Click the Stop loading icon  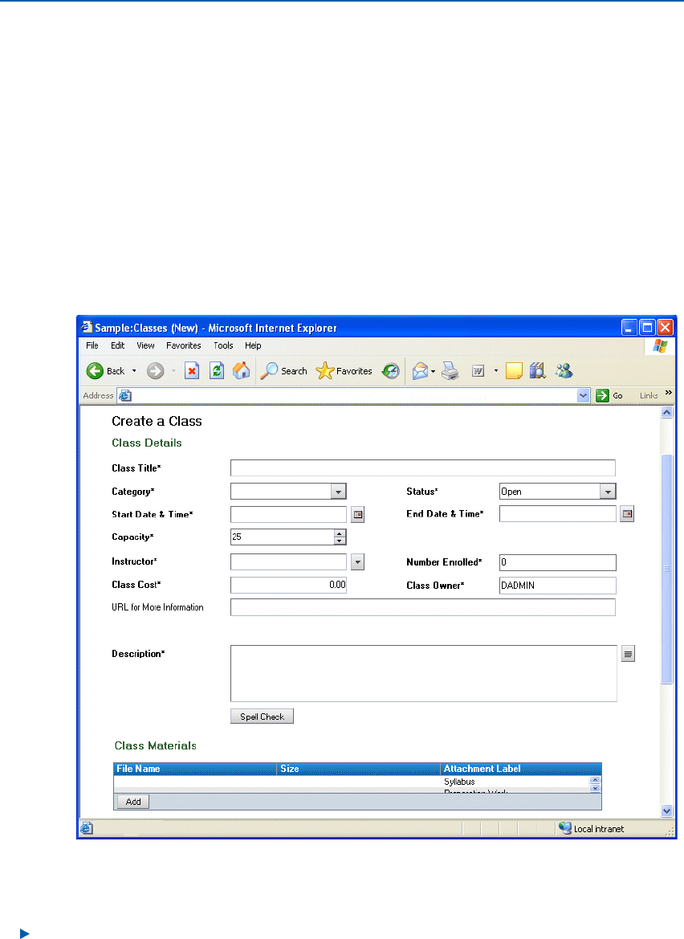coord(192,371)
